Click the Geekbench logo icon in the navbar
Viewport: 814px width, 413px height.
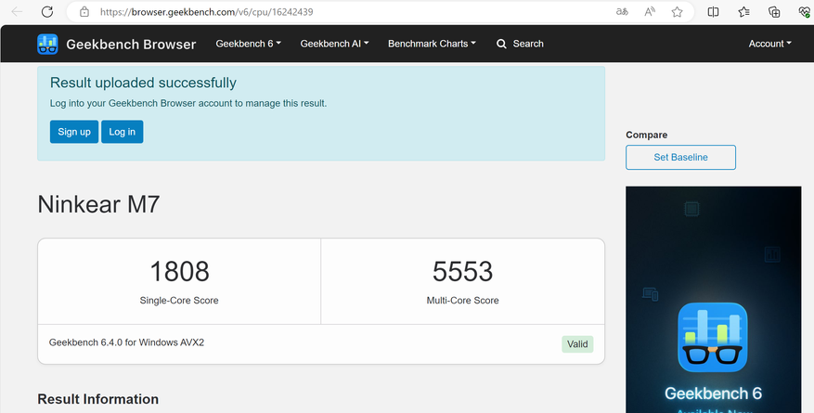coord(47,45)
